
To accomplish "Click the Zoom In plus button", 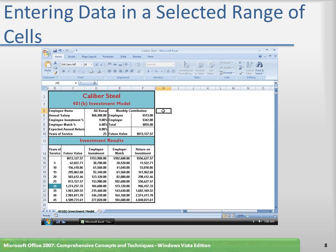I will [275, 216].
